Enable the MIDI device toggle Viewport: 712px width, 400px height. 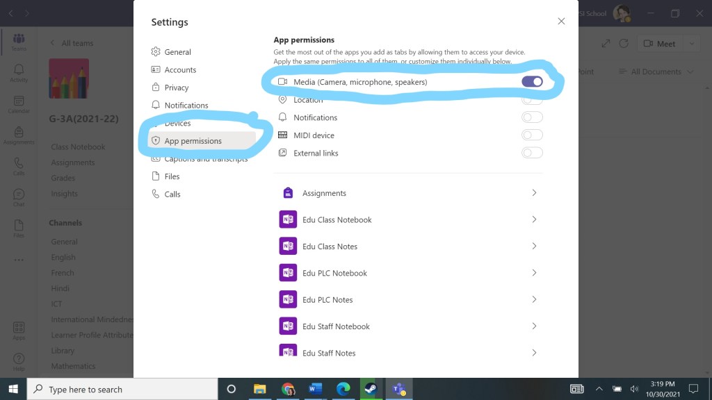(532, 135)
